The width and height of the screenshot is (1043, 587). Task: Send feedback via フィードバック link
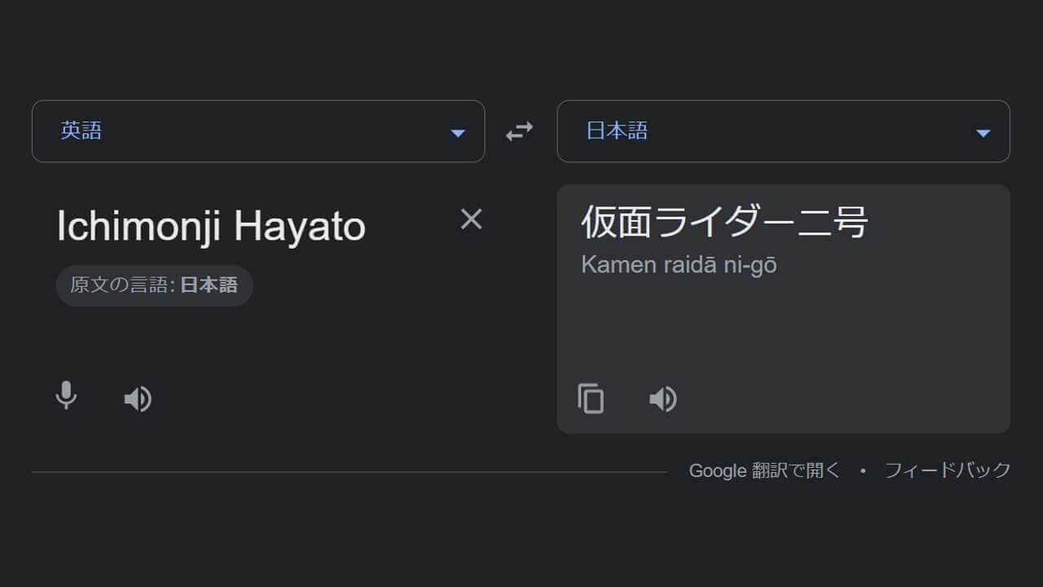point(947,470)
